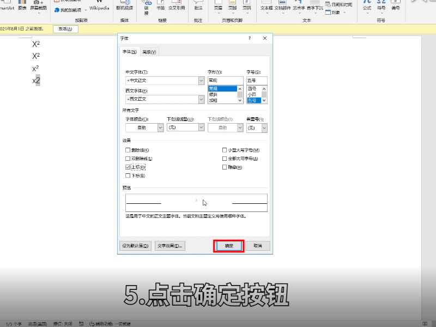Insert an equation (公式)
Screen dimensions: 436x327
click(x=366, y=7)
